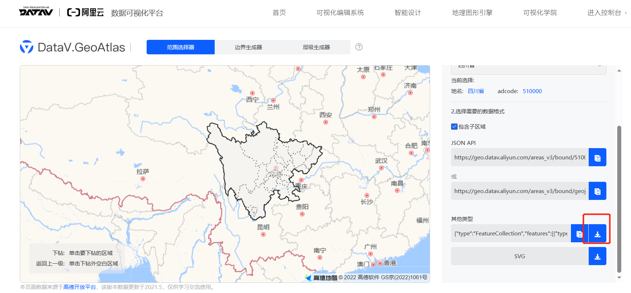Expand the 进入控制台 chevron menu
This screenshot has width=631, height=293.
point(626,13)
